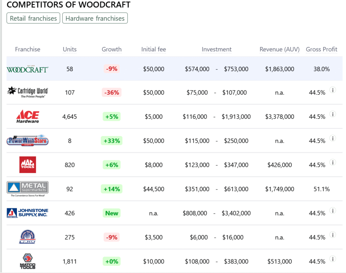Select the $8,000 initial fee
Viewport: 346px width, 273px height.
(x=154, y=165)
